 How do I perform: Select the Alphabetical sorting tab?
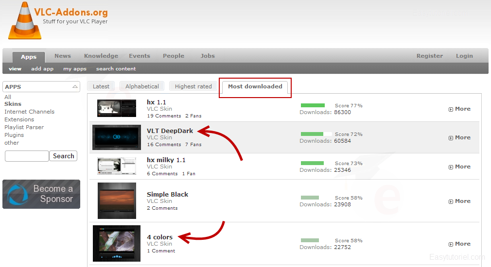tap(142, 86)
